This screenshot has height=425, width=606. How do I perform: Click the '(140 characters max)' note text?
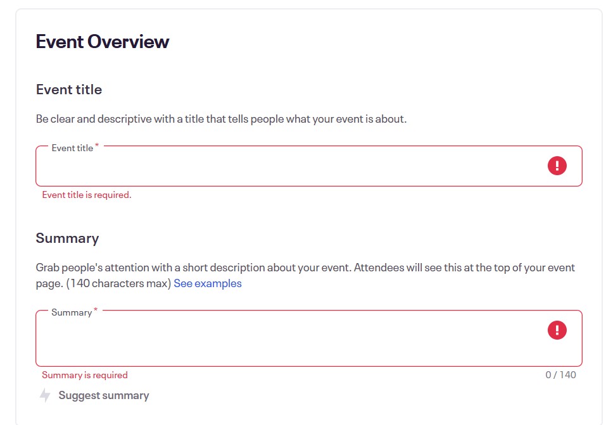(x=118, y=283)
